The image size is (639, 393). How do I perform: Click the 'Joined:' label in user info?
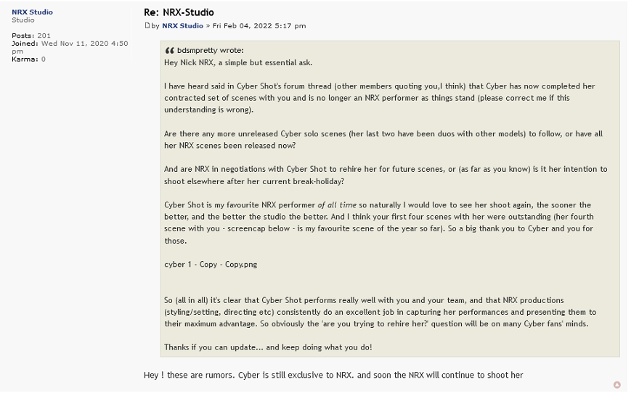coord(25,44)
